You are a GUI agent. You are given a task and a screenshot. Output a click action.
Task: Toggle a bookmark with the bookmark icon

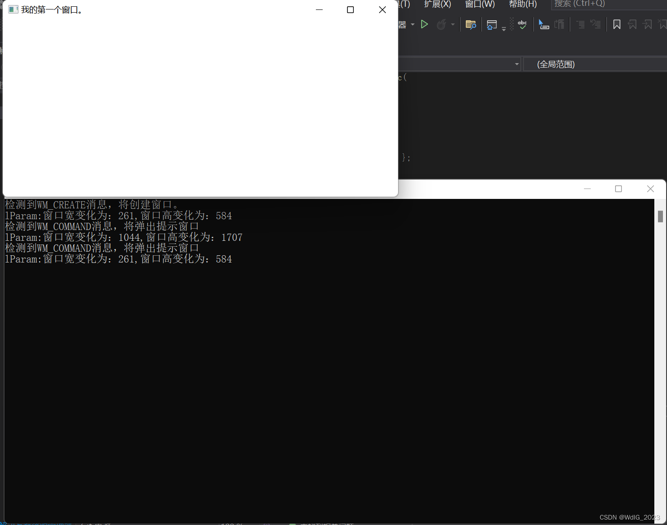[617, 24]
